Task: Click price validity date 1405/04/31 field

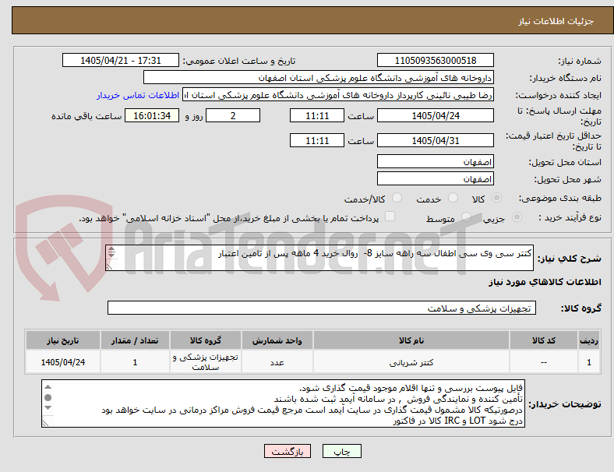Action: coord(435,140)
